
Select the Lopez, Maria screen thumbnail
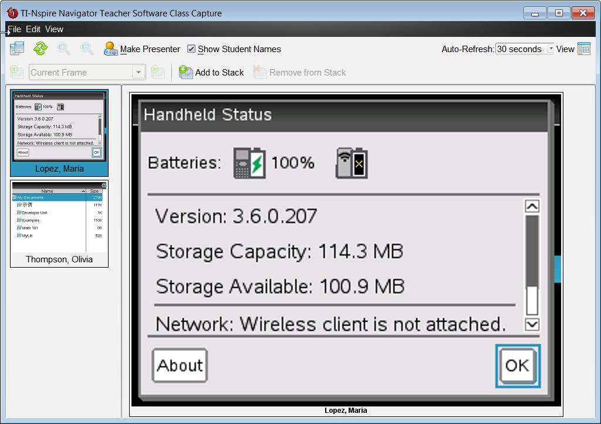59,133
